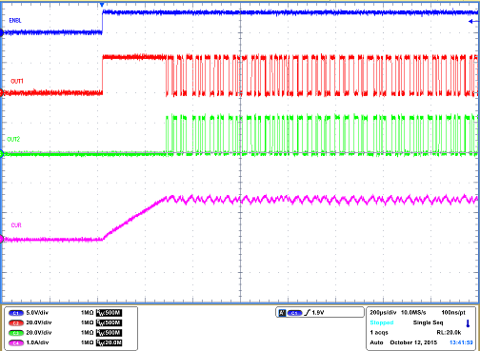This screenshot has height=351, width=480.
Task: Click the Stopped acquisition status
Action: 382,322
